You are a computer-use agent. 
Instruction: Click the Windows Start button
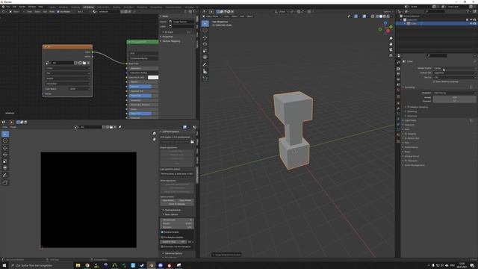coord(4,265)
